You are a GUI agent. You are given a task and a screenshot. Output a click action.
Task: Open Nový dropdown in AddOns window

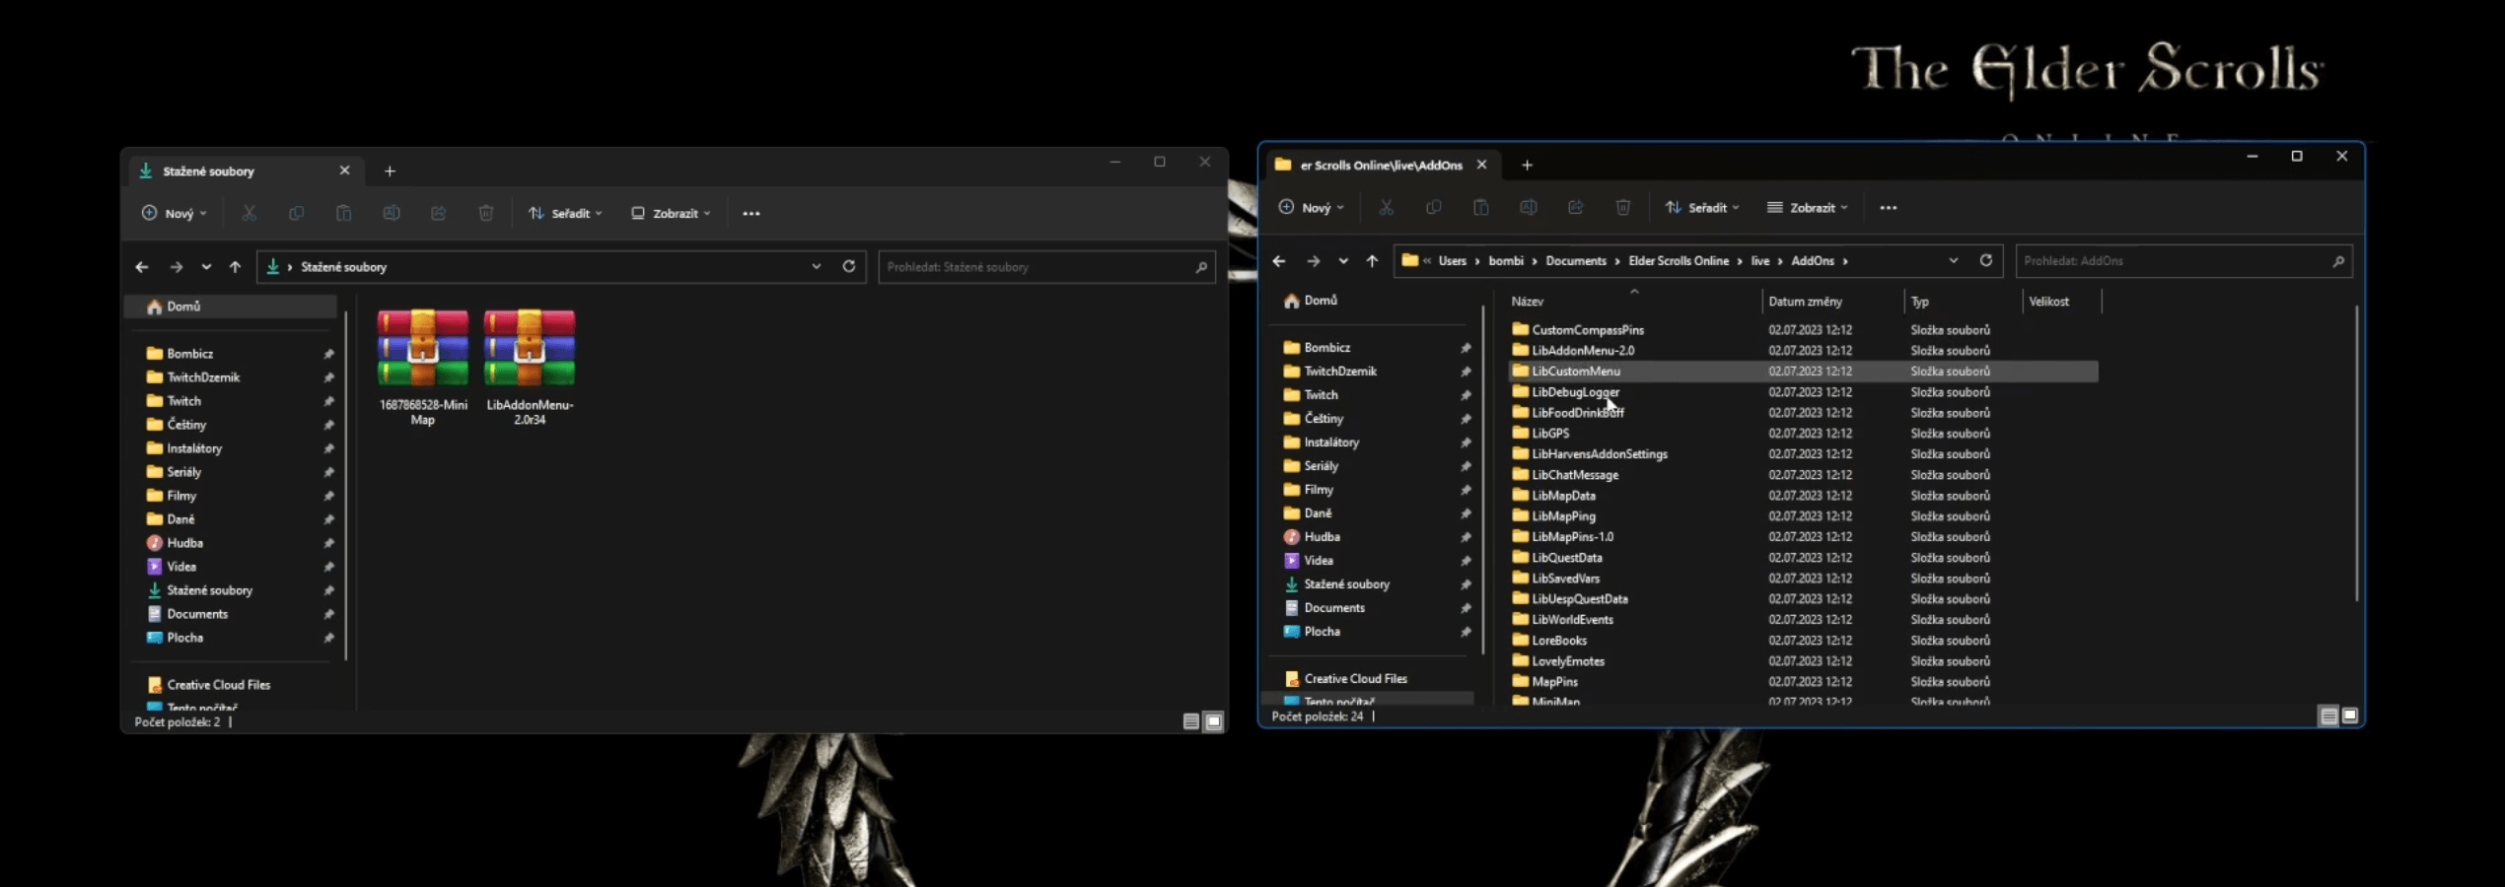1312,208
